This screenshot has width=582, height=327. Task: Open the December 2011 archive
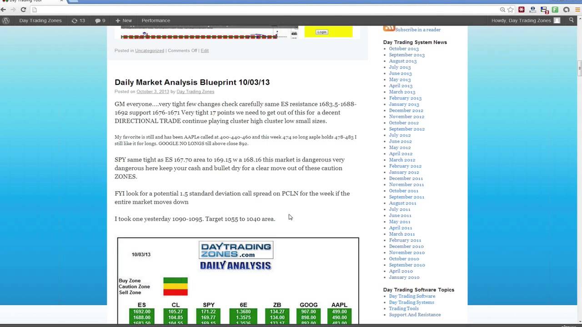pos(406,178)
